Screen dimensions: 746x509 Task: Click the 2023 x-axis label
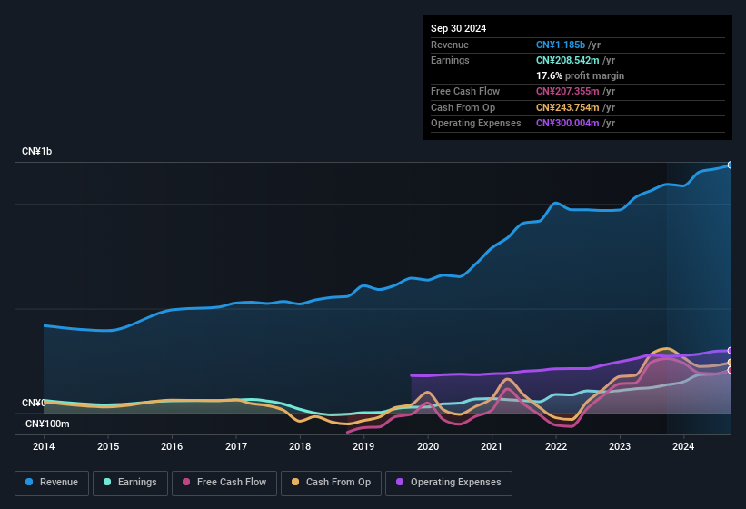[x=620, y=446]
